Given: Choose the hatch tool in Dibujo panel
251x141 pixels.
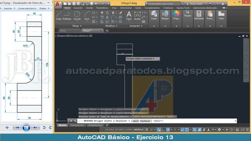Looking at the screenshot, I should pos(94,22).
